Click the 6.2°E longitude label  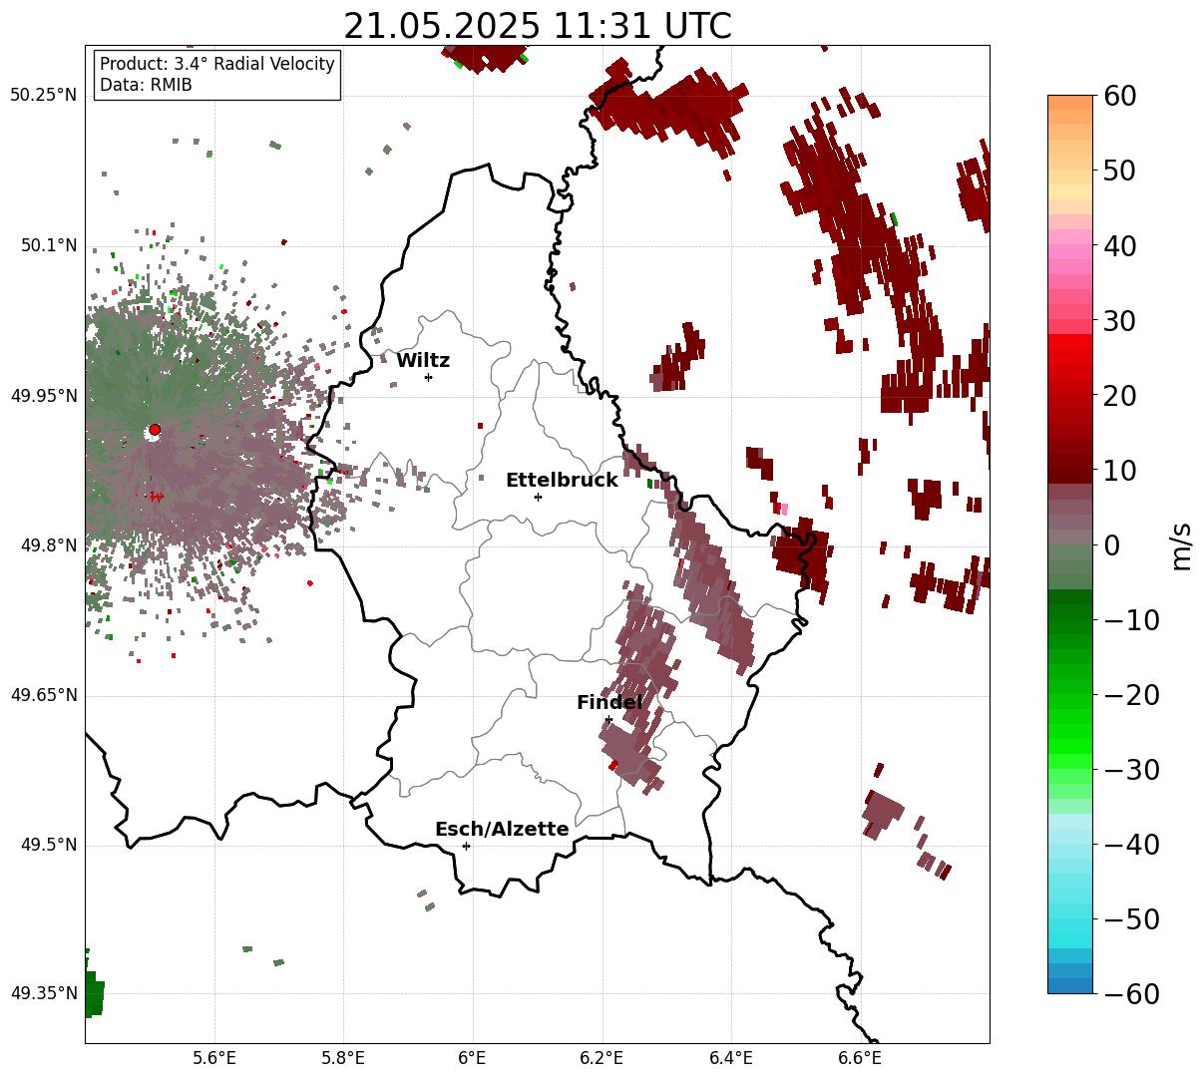602,1058
